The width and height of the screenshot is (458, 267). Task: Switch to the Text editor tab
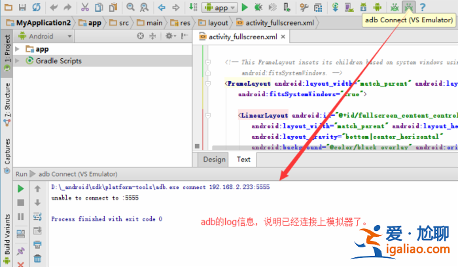pyautogui.click(x=243, y=160)
